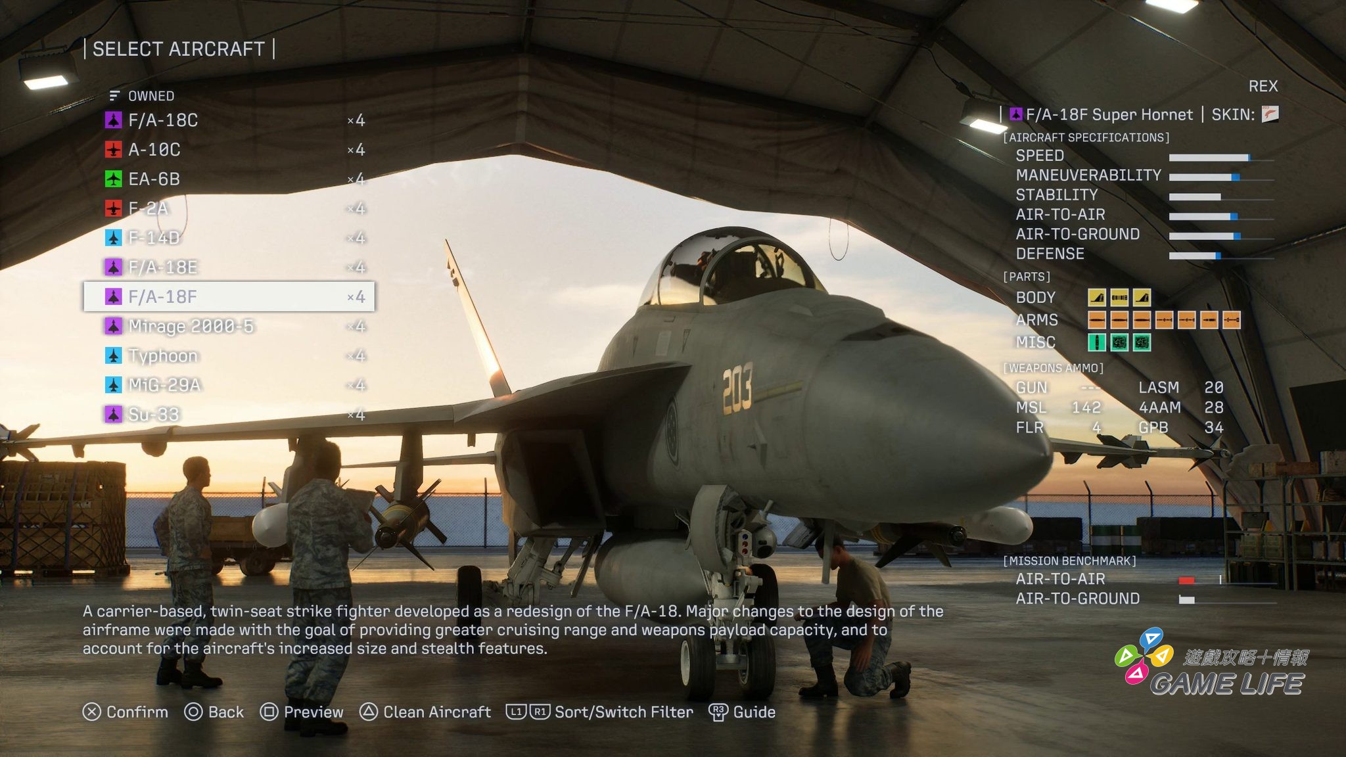The width and height of the screenshot is (1346, 757).
Task: Click the green icon next to EA-6B
Action: point(114,179)
